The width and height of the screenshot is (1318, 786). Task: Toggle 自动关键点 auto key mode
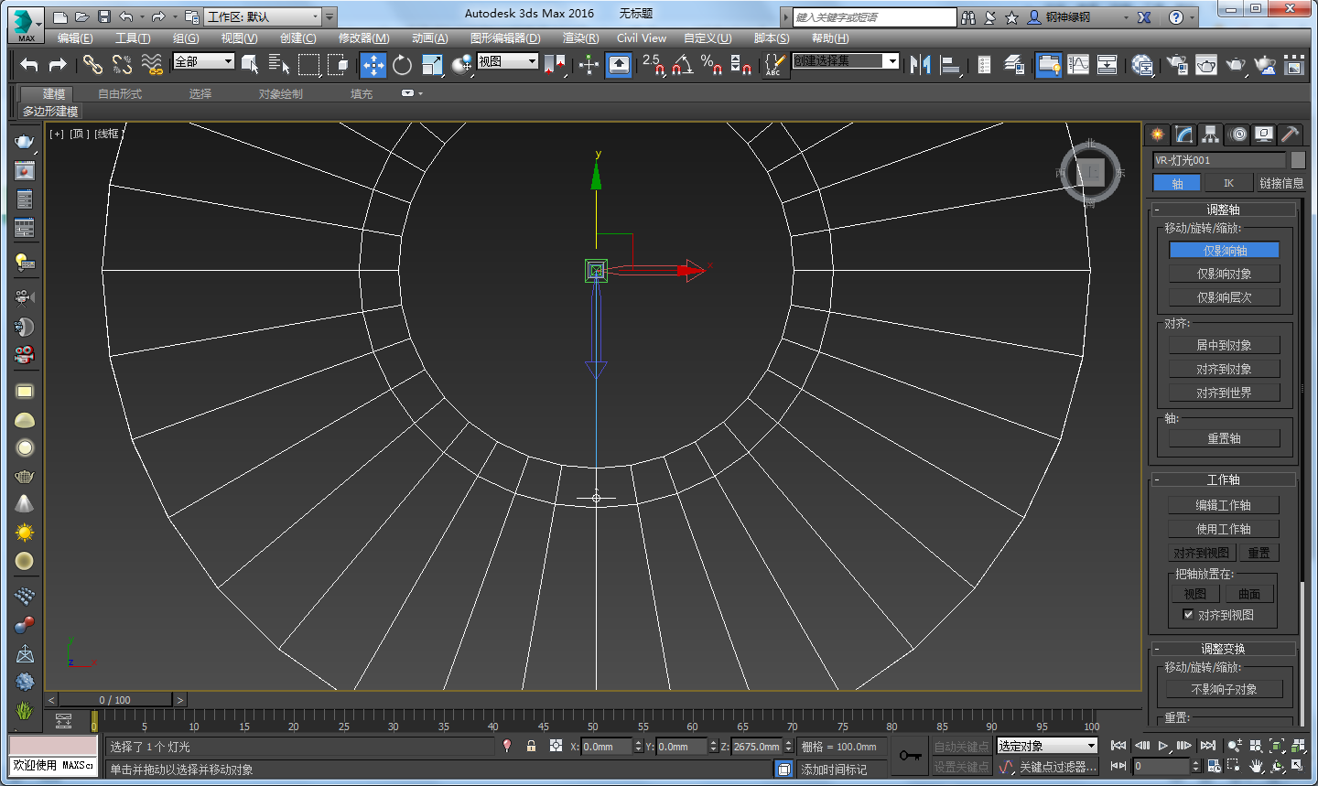tap(960, 747)
